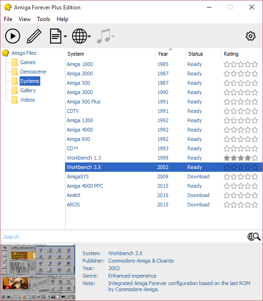263x301 pixels.
Task: Click the web search magnifier icon
Action: coord(254,237)
